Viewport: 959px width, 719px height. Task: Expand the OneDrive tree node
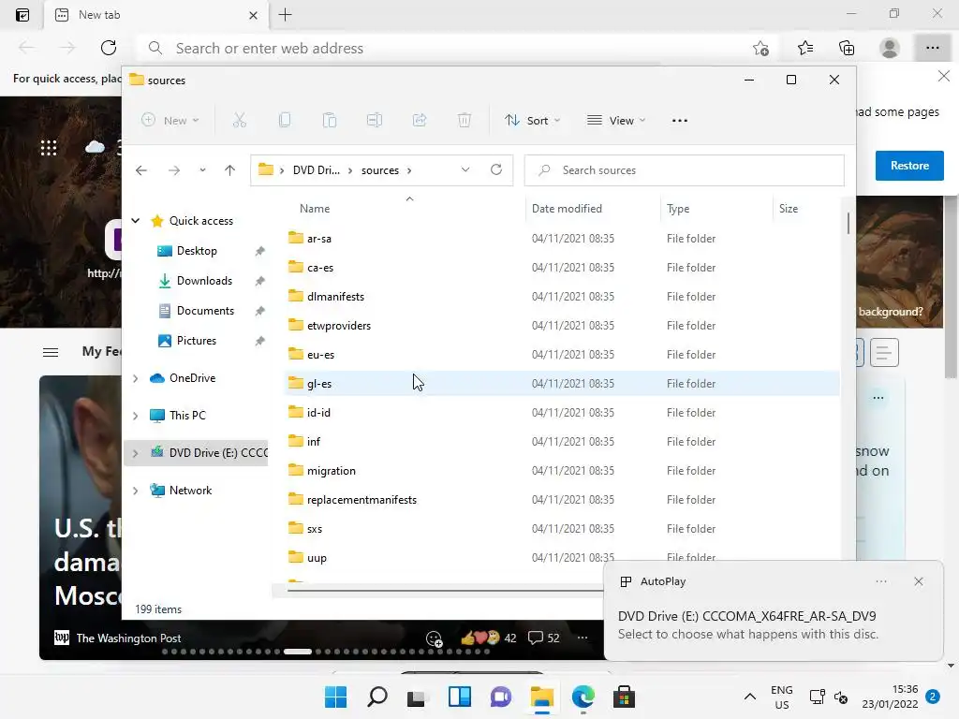tap(136, 378)
